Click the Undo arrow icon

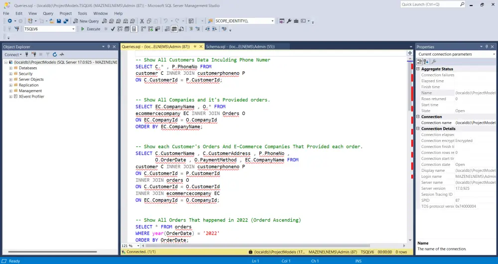click(165, 21)
